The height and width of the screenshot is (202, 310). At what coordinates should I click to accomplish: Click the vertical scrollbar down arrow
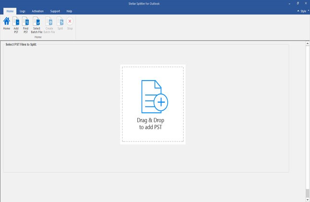point(308,200)
